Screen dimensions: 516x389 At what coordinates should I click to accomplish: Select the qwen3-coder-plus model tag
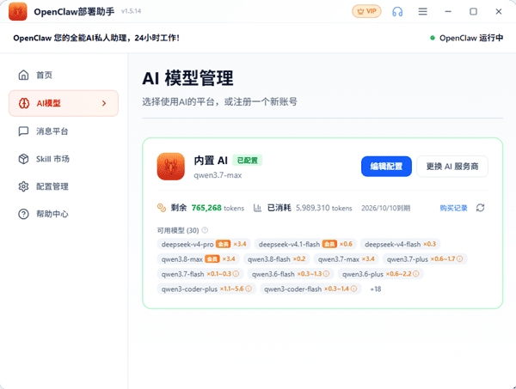click(206, 289)
